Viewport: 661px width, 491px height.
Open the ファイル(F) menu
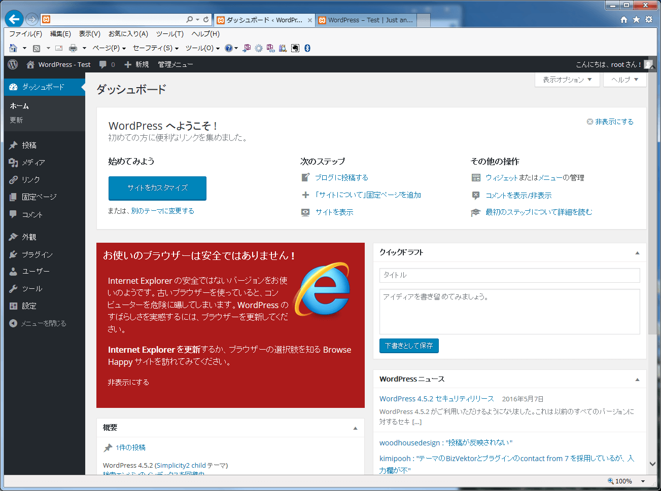click(x=25, y=33)
